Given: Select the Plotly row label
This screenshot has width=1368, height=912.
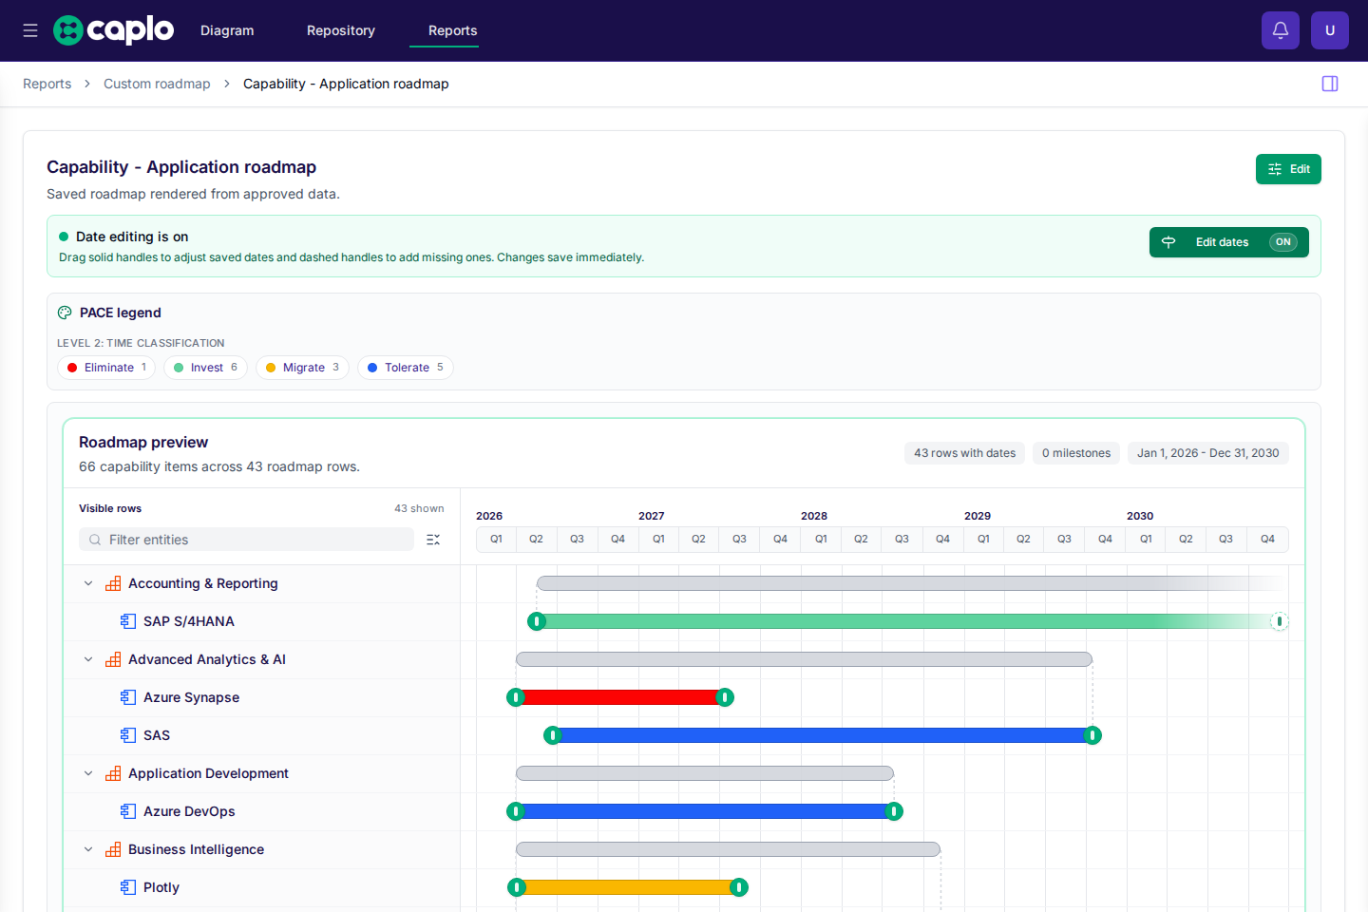Looking at the screenshot, I should [x=161, y=887].
